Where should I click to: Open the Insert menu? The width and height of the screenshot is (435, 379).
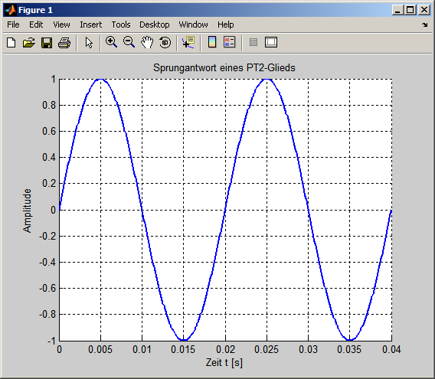90,25
